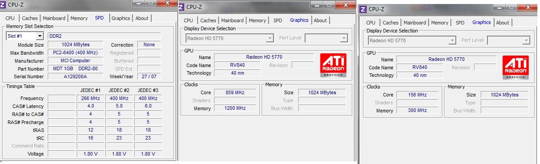This screenshot has width=540, height=164.
Task: Open Mainboard tab in left window
Action: [x=54, y=18]
